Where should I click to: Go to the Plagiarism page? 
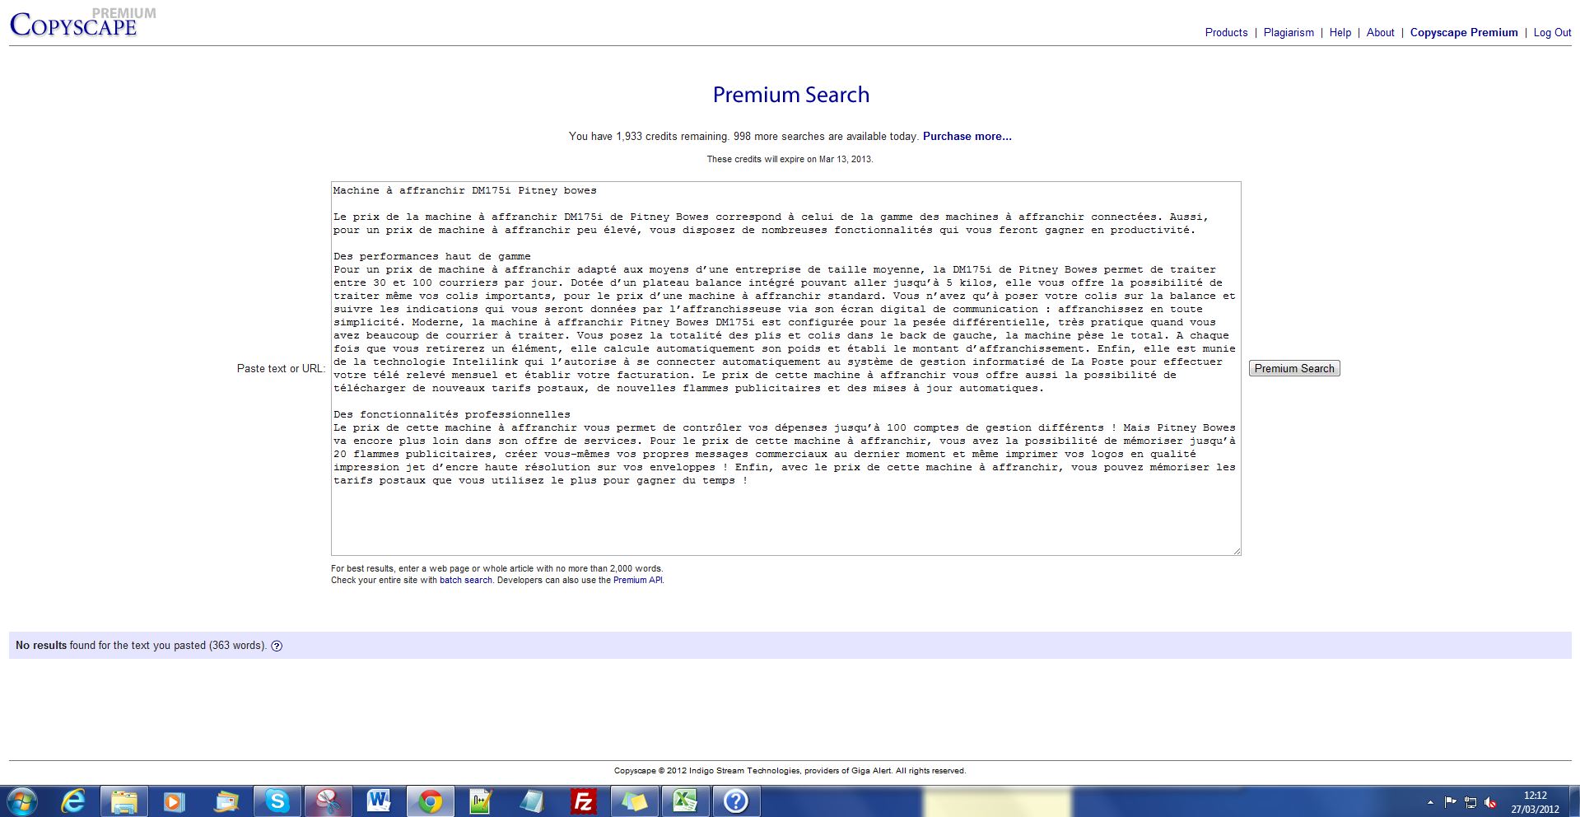click(1289, 33)
